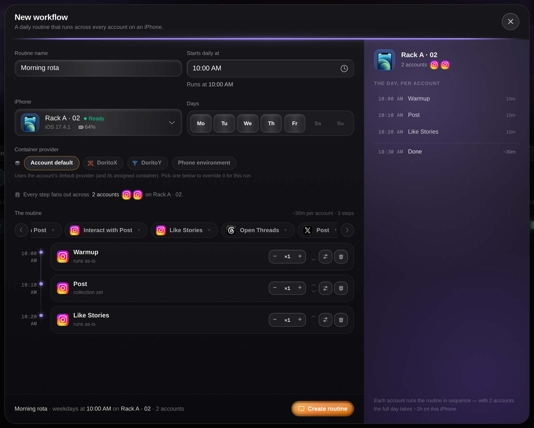Delete the Like Stories step

click(341, 320)
